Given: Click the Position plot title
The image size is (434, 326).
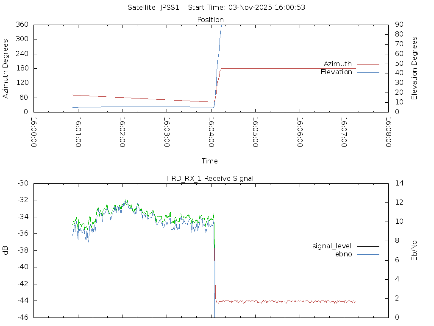Looking at the screenshot, I should [x=211, y=20].
